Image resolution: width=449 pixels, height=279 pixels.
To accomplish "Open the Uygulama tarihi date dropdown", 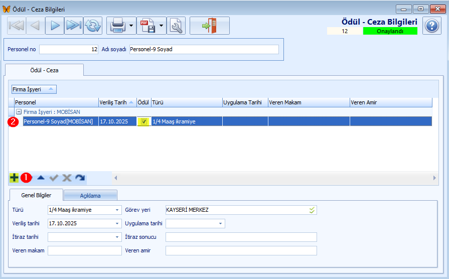I will coord(220,223).
